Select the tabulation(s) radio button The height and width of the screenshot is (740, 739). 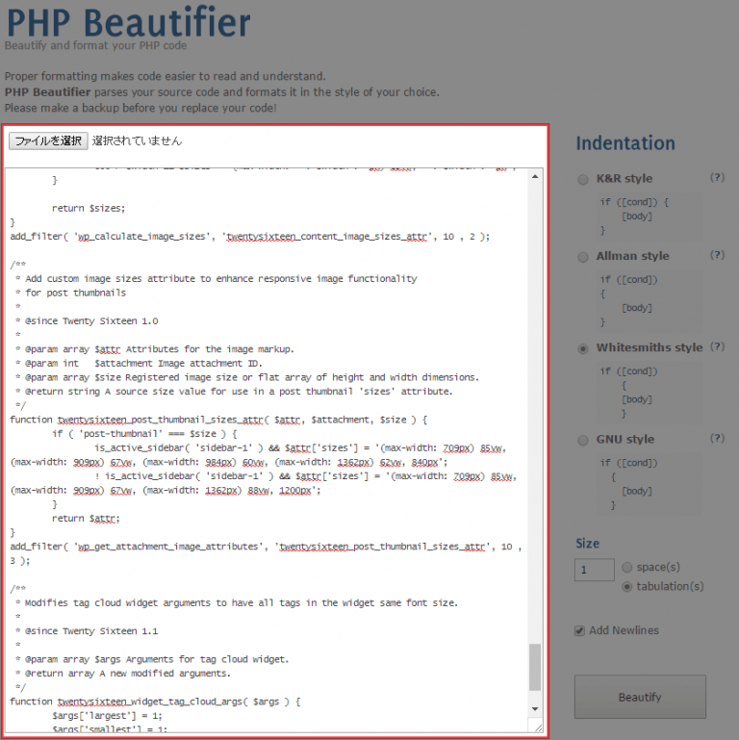(627, 586)
